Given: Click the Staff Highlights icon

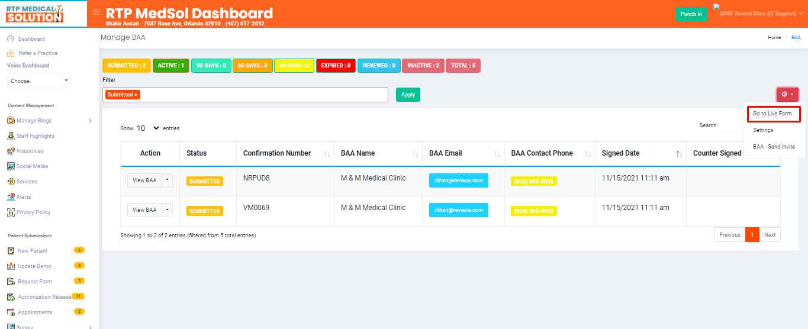Looking at the screenshot, I should [x=11, y=136].
